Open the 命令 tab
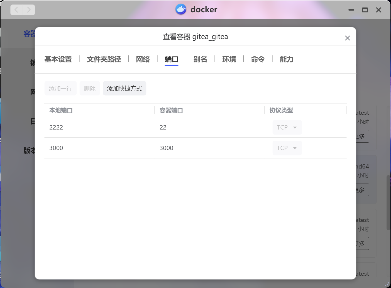 click(x=258, y=59)
